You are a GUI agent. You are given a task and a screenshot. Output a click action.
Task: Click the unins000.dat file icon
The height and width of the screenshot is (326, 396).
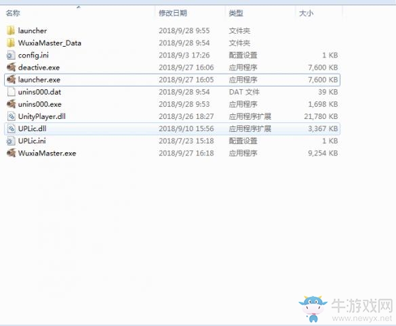pos(11,92)
